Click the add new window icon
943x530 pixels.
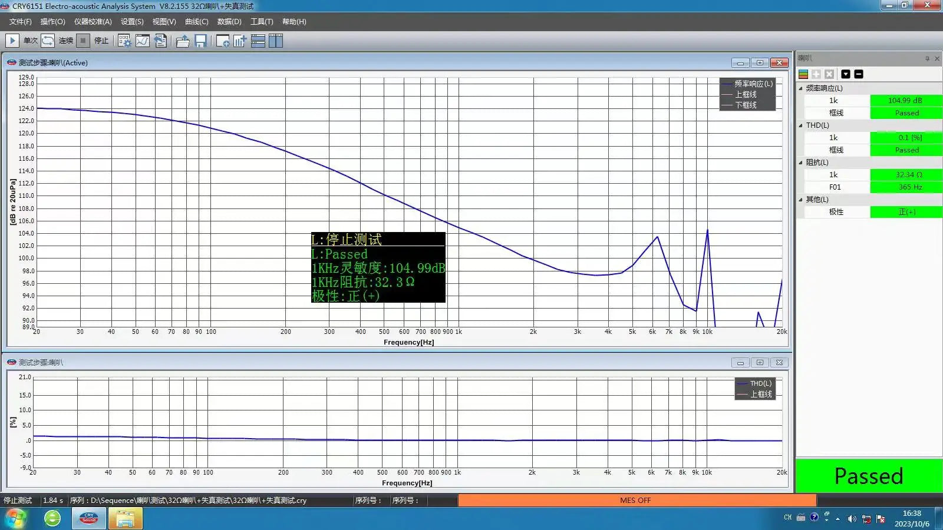coord(223,41)
